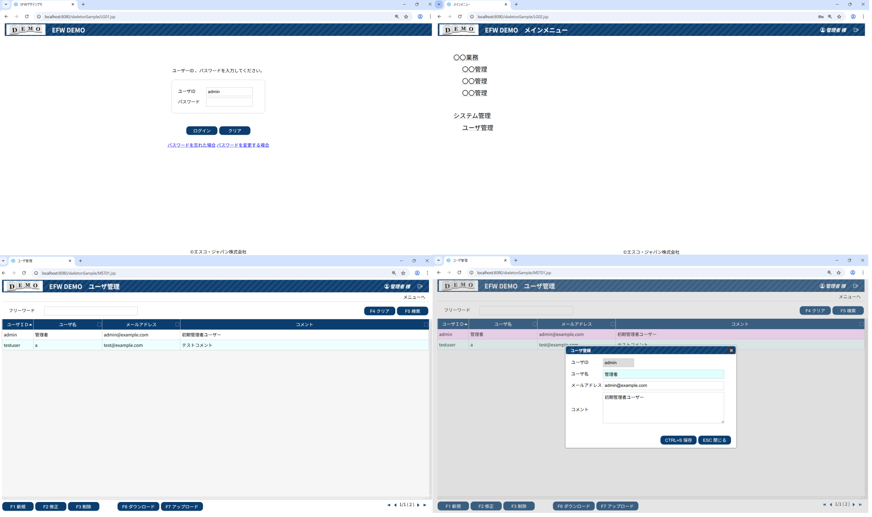Toggle ユーザ名 column checkbox in list without dialog

point(99,325)
